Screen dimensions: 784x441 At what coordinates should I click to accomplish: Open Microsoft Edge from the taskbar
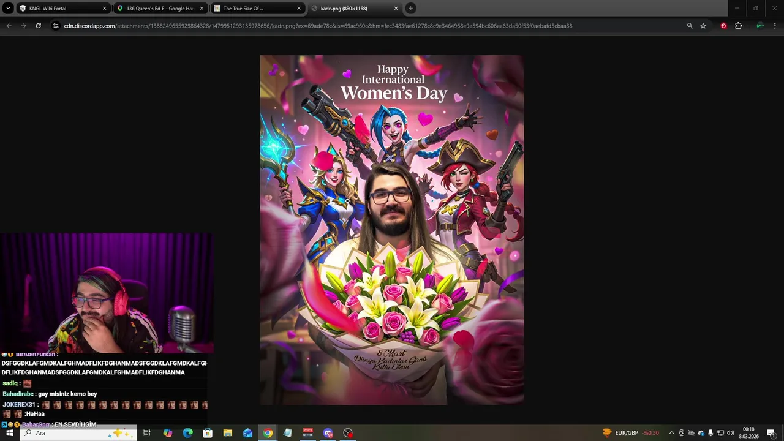(187, 433)
